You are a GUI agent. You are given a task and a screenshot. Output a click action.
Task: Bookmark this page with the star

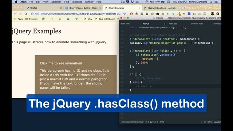125,14
